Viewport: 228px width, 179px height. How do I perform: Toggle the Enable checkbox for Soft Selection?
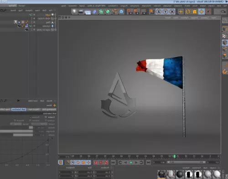[x=46, y=117]
